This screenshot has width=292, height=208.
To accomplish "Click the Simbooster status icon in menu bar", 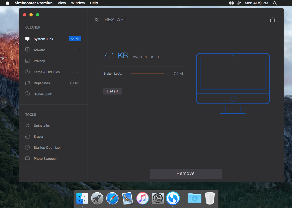I will tap(231, 3).
